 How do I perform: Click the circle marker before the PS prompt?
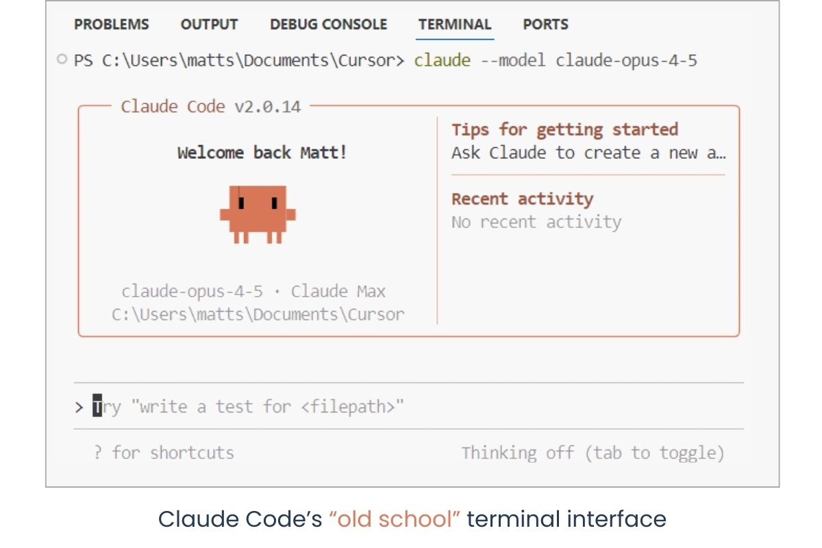(x=62, y=60)
